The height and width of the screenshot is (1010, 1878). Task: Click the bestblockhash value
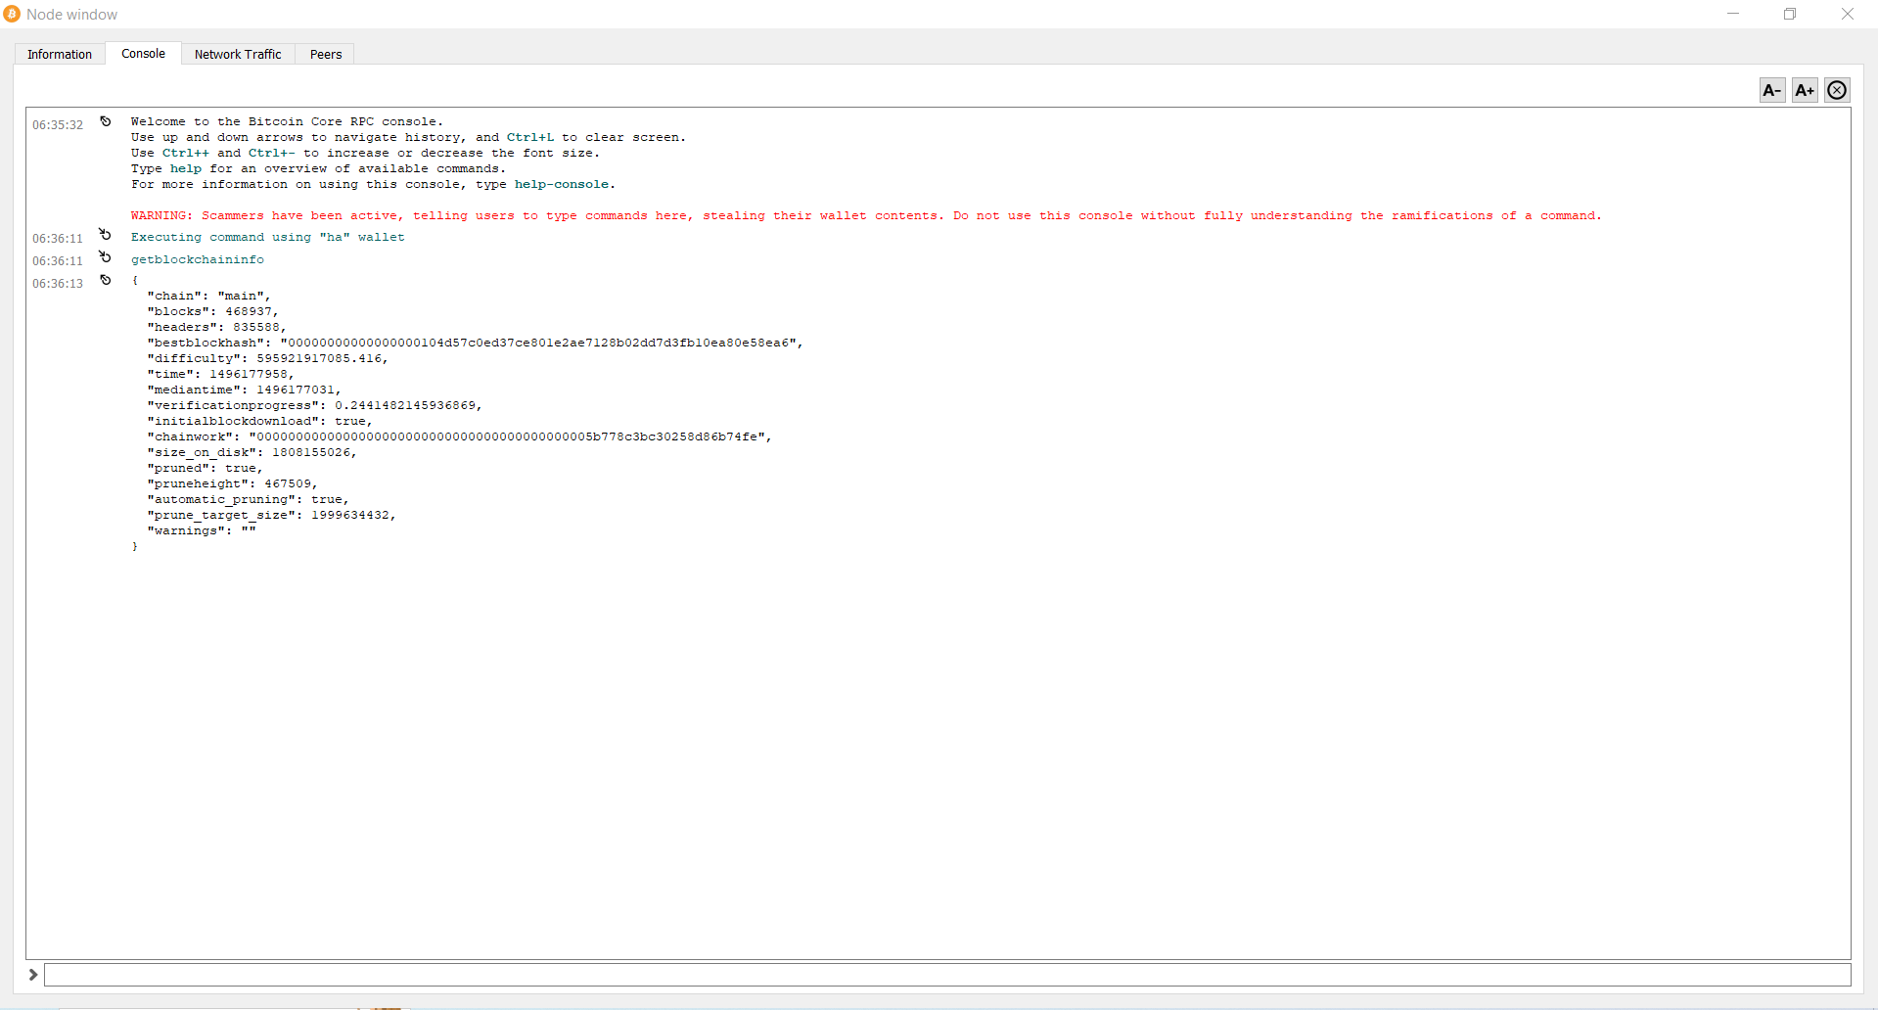tap(538, 343)
